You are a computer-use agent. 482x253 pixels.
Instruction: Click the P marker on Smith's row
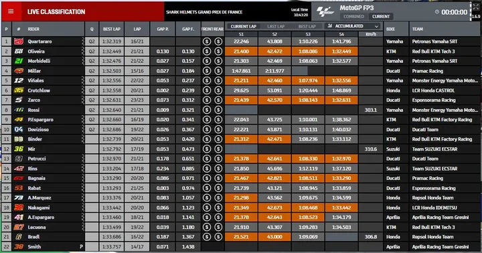[81, 246]
